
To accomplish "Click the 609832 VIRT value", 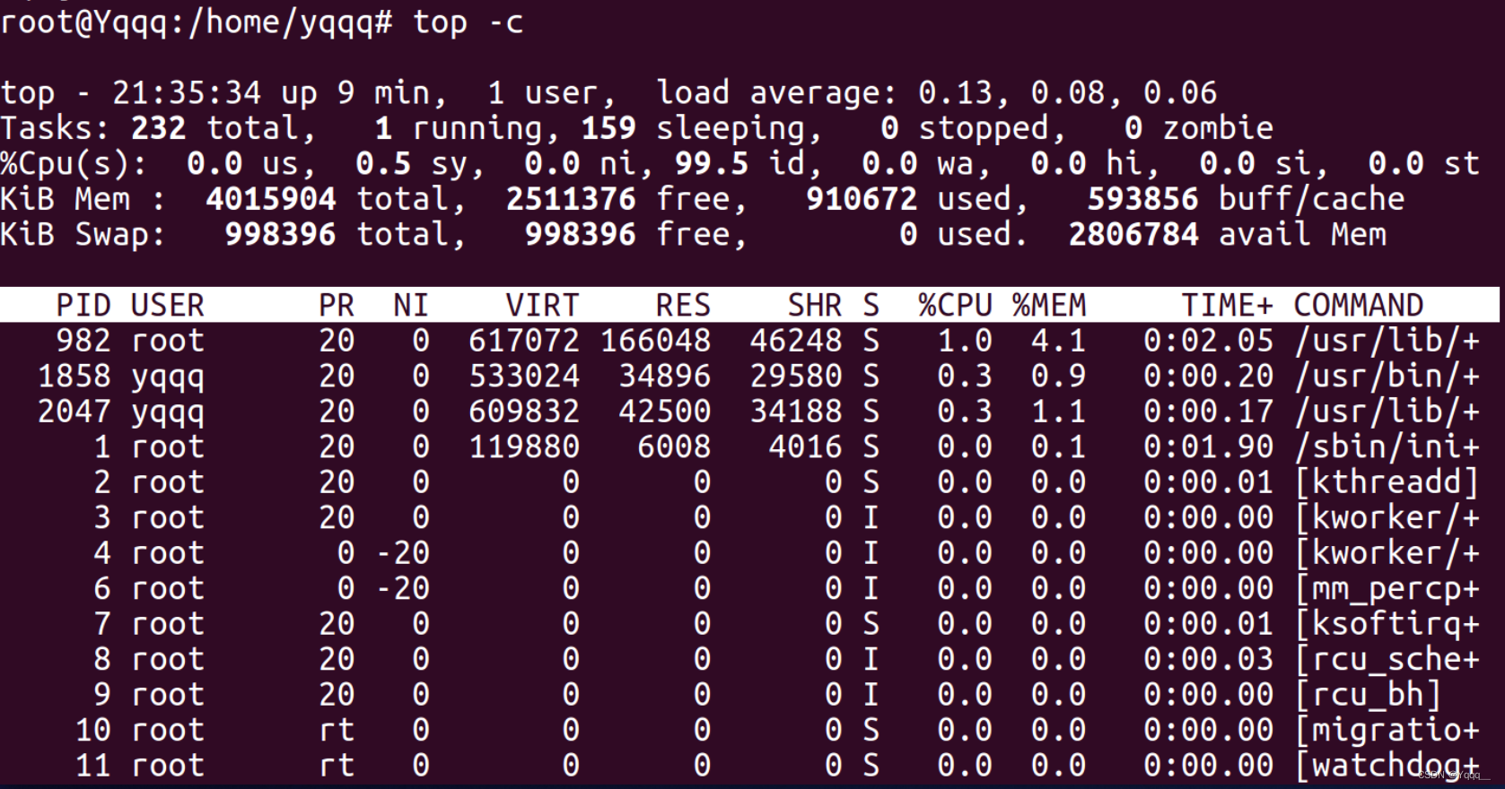I will coord(524,412).
